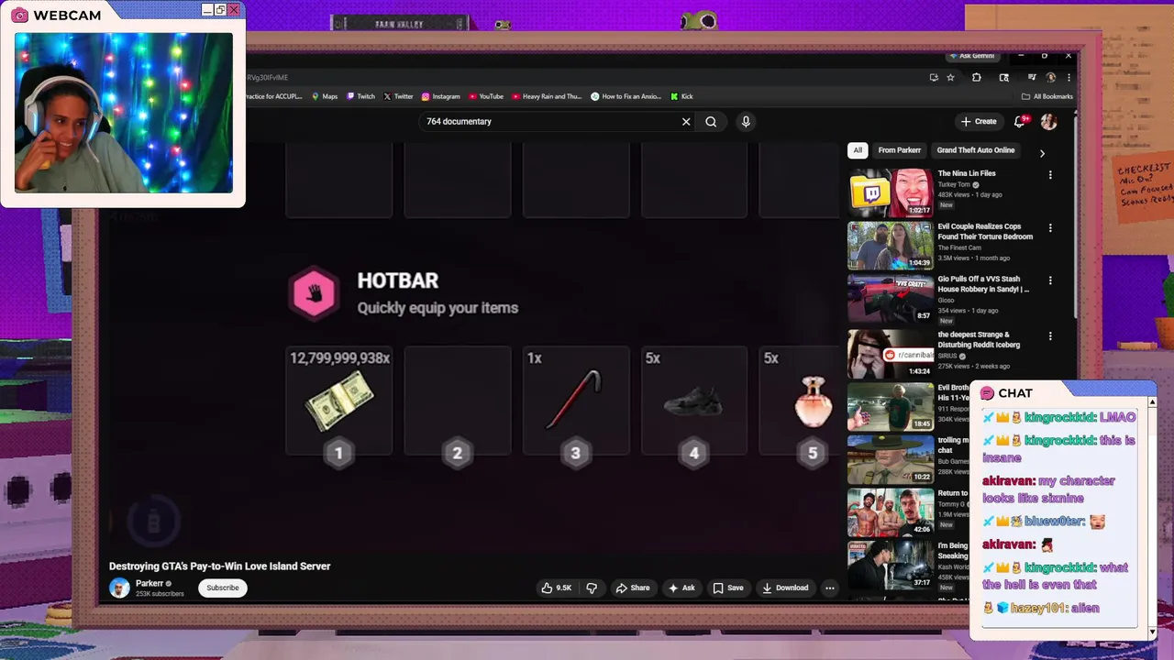Image resolution: width=1174 pixels, height=660 pixels.
Task: Open The Nina Lin Files thumbnail
Action: pos(891,192)
